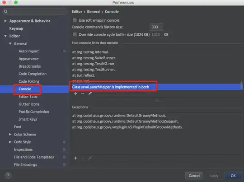
Task: Click the Apply button
Action: tap(214, 176)
